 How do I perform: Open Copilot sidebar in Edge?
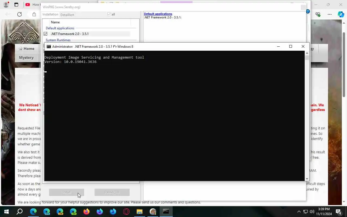click(x=341, y=14)
